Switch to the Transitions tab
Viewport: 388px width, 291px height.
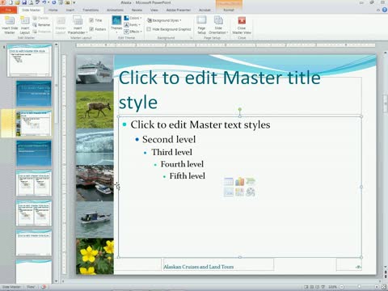(91, 10)
